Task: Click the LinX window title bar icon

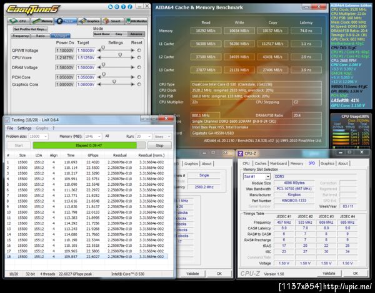Action: pos(7,120)
